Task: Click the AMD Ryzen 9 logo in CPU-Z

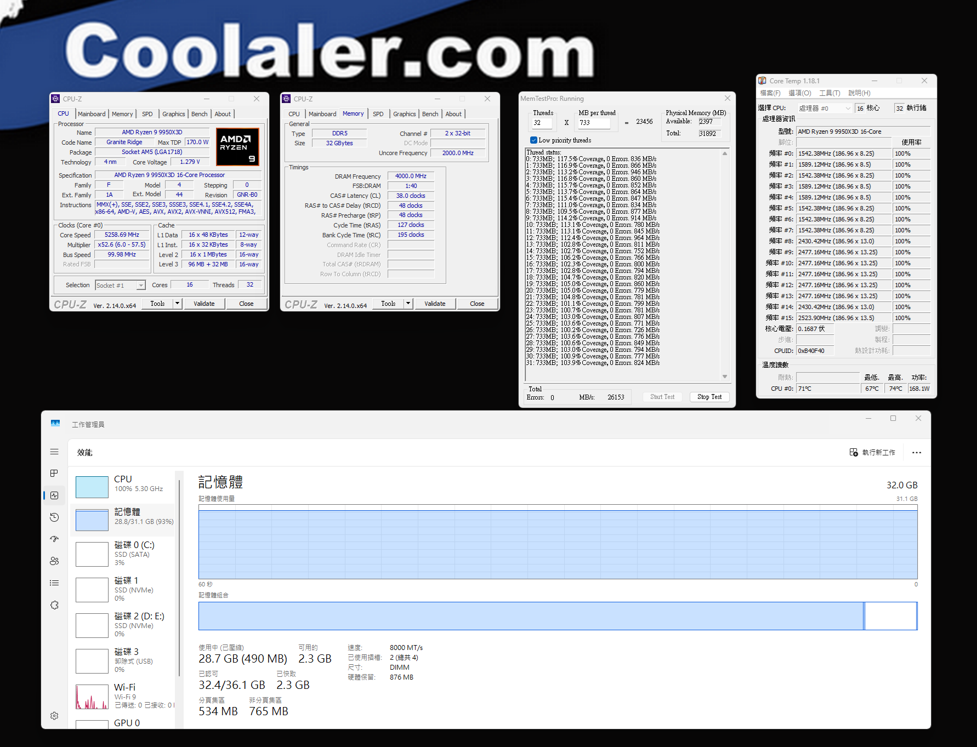Action: click(x=237, y=147)
